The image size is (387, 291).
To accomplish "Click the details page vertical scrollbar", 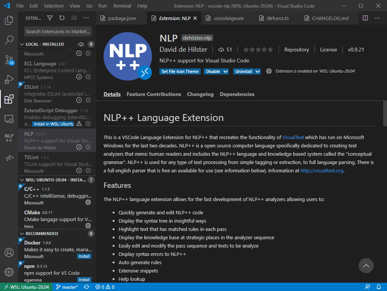I will pyautogui.click(x=385, y=113).
